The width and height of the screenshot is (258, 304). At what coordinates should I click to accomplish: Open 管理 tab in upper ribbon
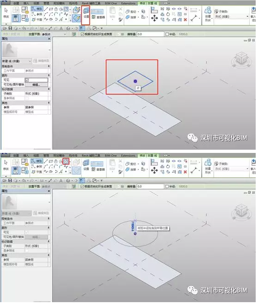[x=46, y=3]
